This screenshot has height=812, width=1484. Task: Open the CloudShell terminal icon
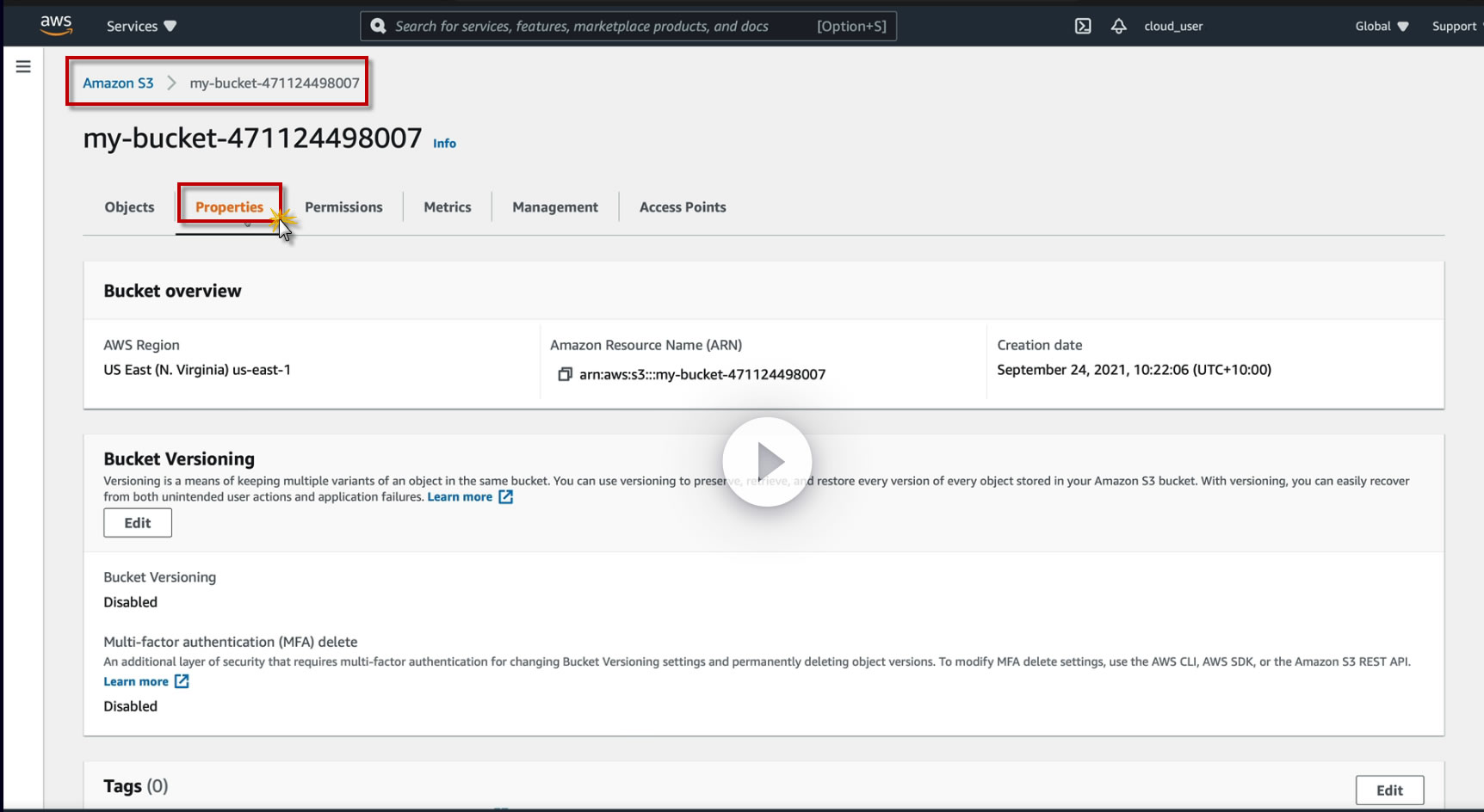click(1083, 26)
